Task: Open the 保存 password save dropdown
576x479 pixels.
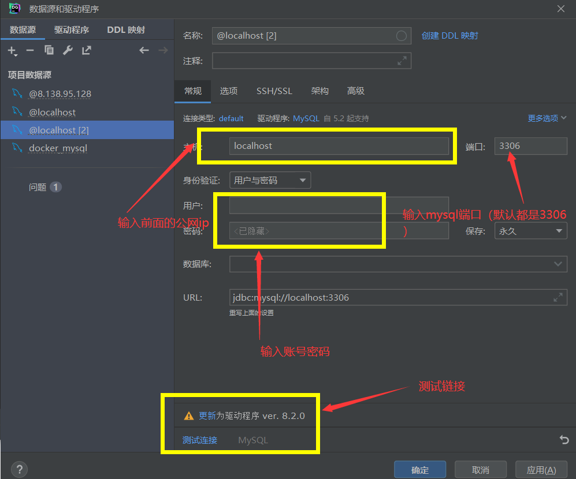Action: [x=530, y=231]
